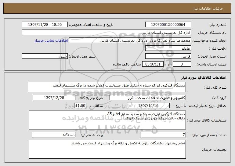Select the unit of measure field دستگاه

coord(53,135)
